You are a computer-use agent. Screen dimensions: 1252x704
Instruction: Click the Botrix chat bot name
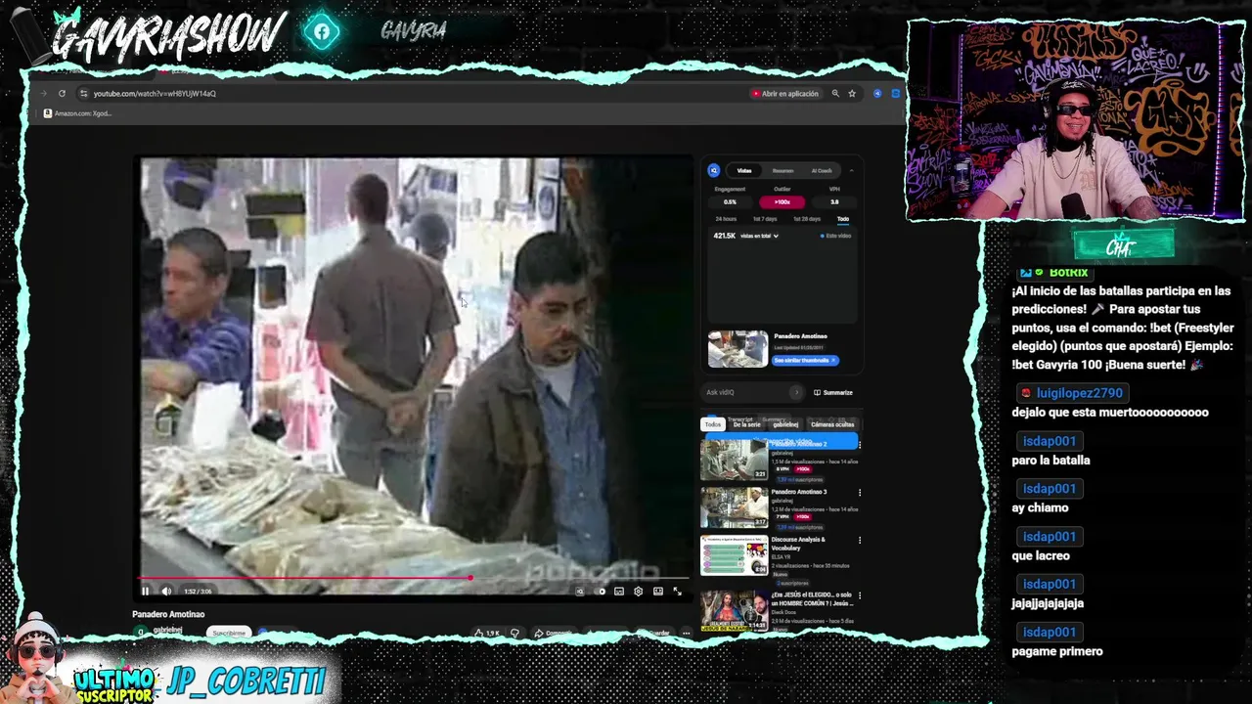click(x=1068, y=273)
